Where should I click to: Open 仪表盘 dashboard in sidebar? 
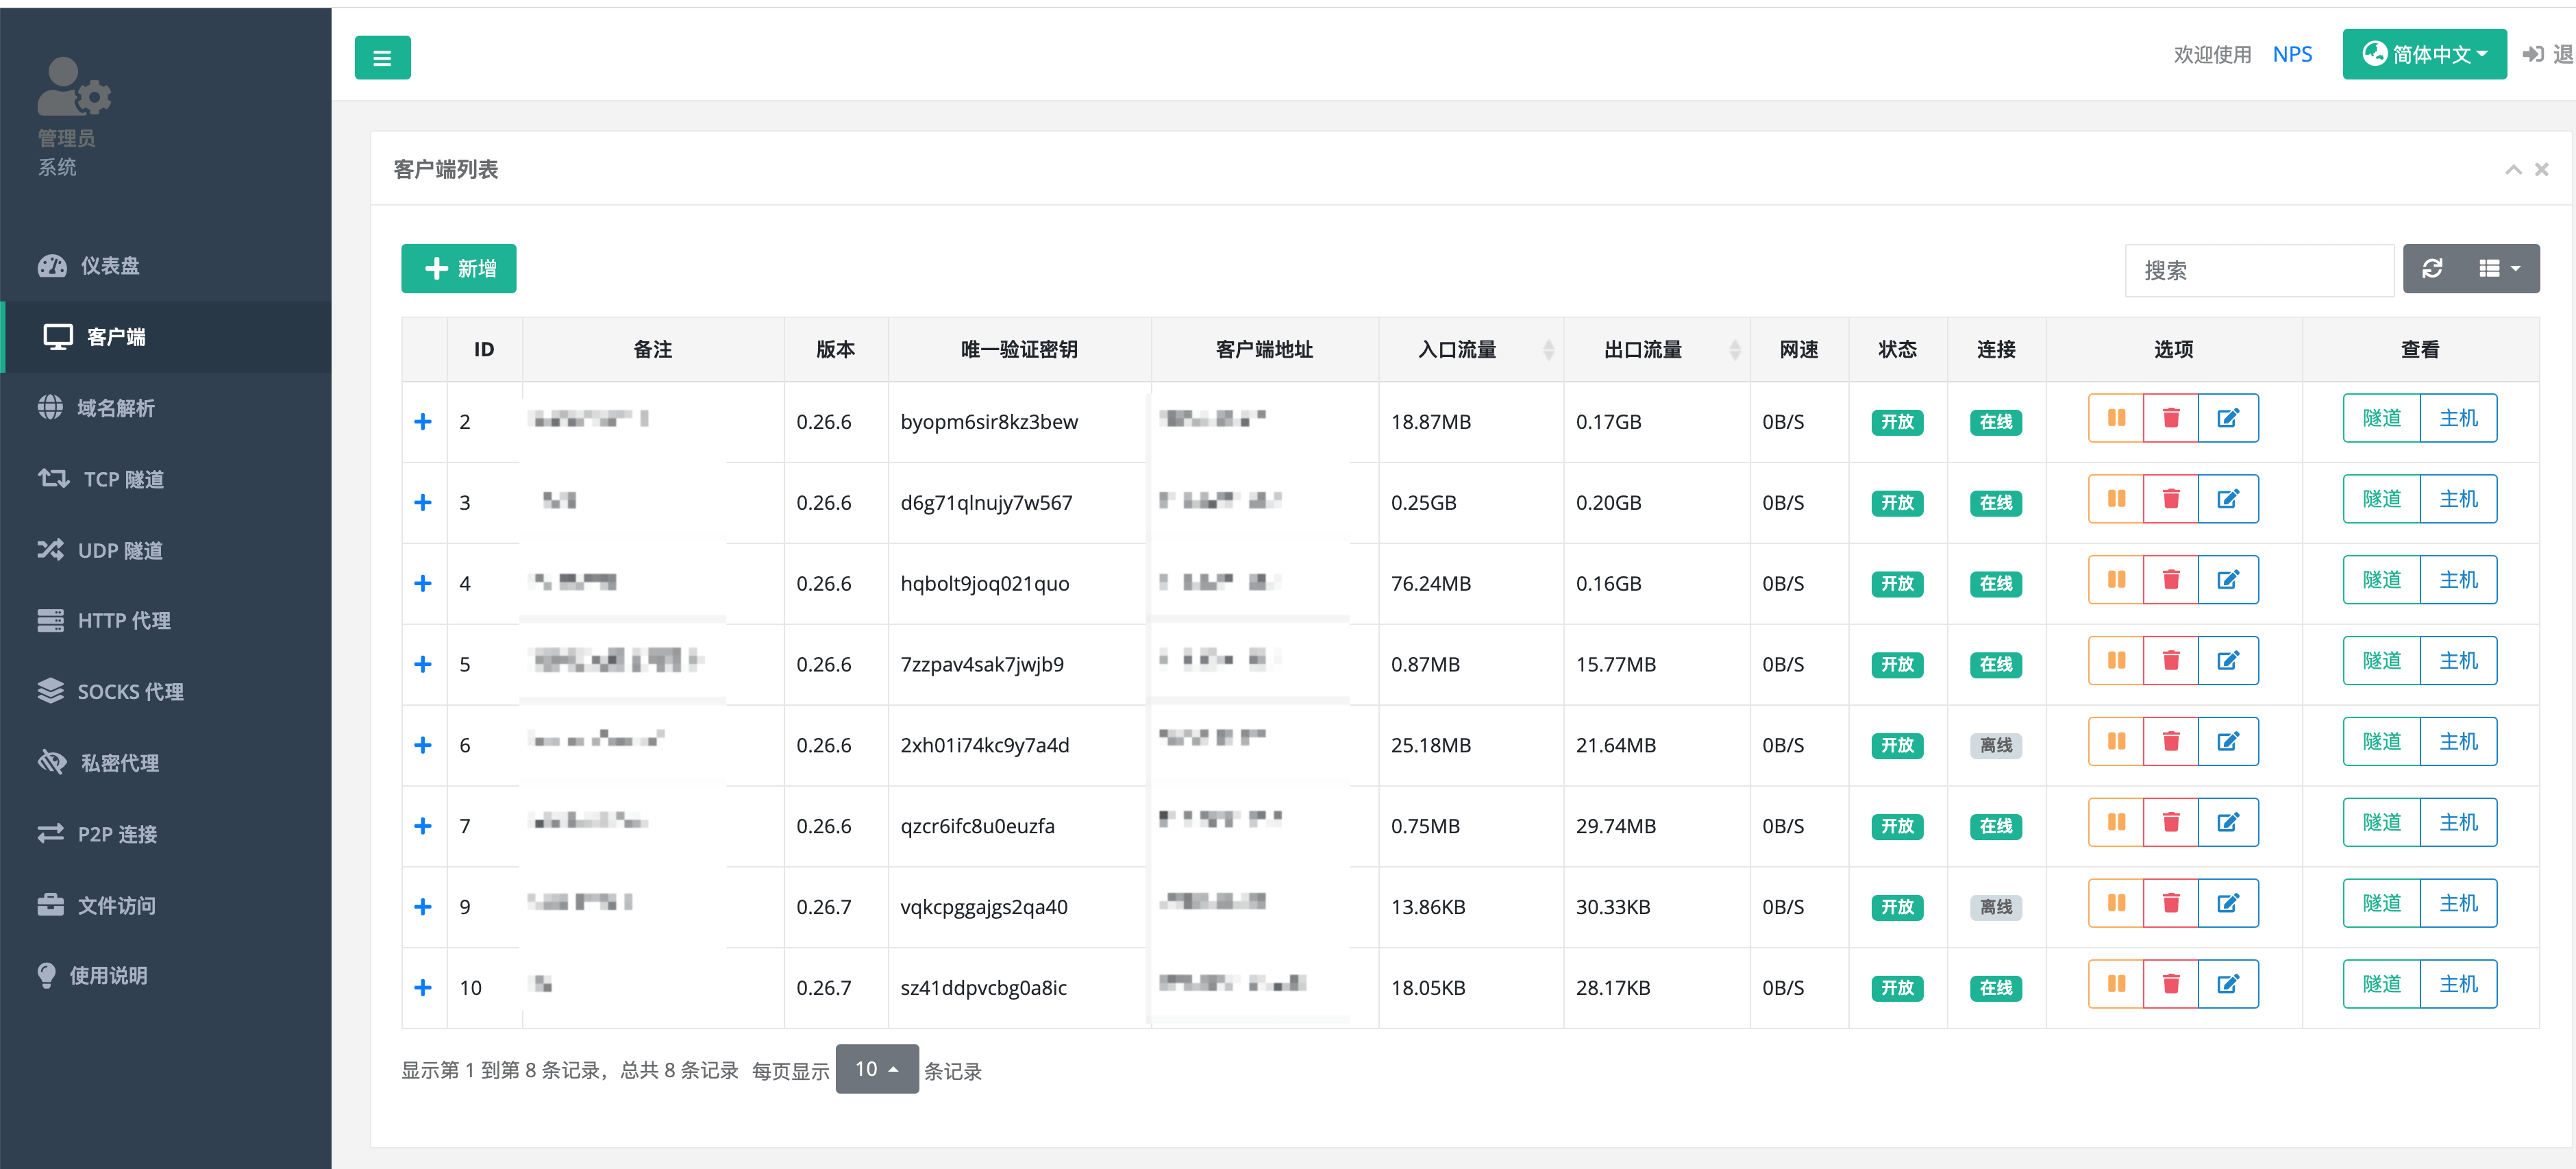(109, 266)
